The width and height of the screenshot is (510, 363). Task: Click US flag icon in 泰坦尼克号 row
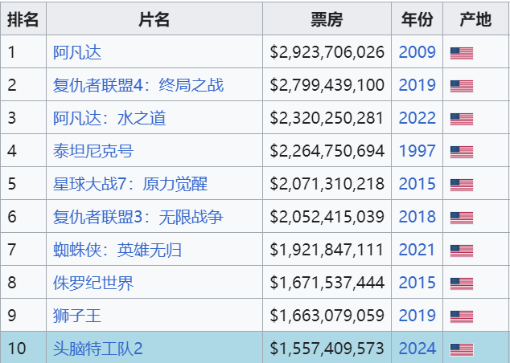coord(462,153)
